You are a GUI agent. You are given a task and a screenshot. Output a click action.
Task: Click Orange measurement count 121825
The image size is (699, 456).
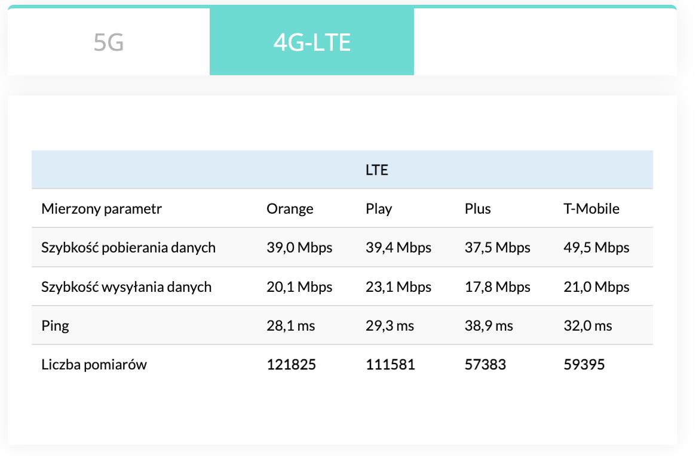291,364
